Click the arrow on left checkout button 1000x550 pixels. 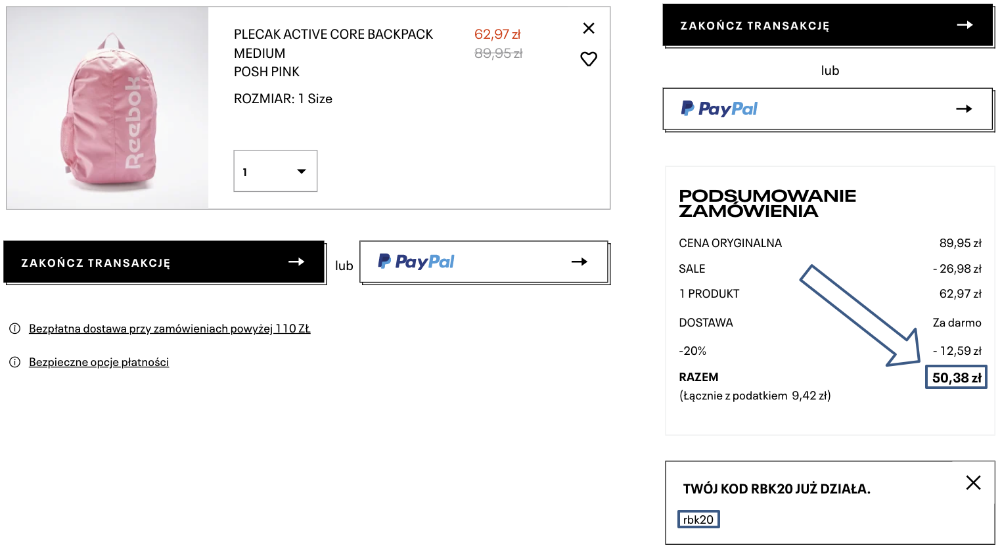pos(296,262)
